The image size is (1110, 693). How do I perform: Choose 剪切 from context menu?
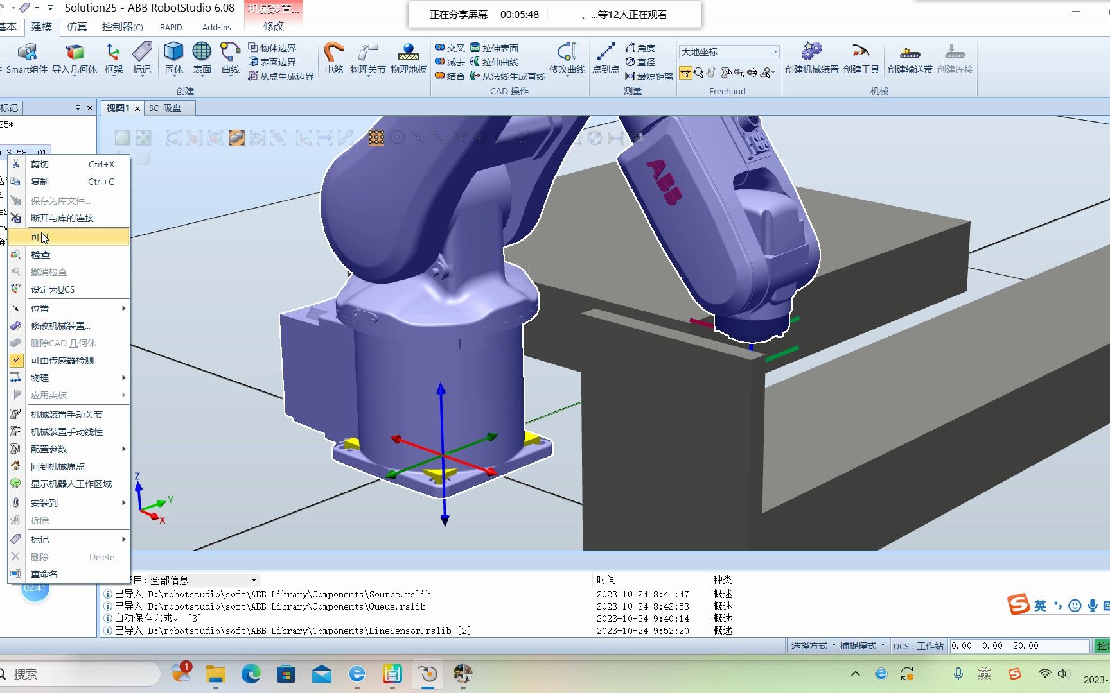pos(69,164)
